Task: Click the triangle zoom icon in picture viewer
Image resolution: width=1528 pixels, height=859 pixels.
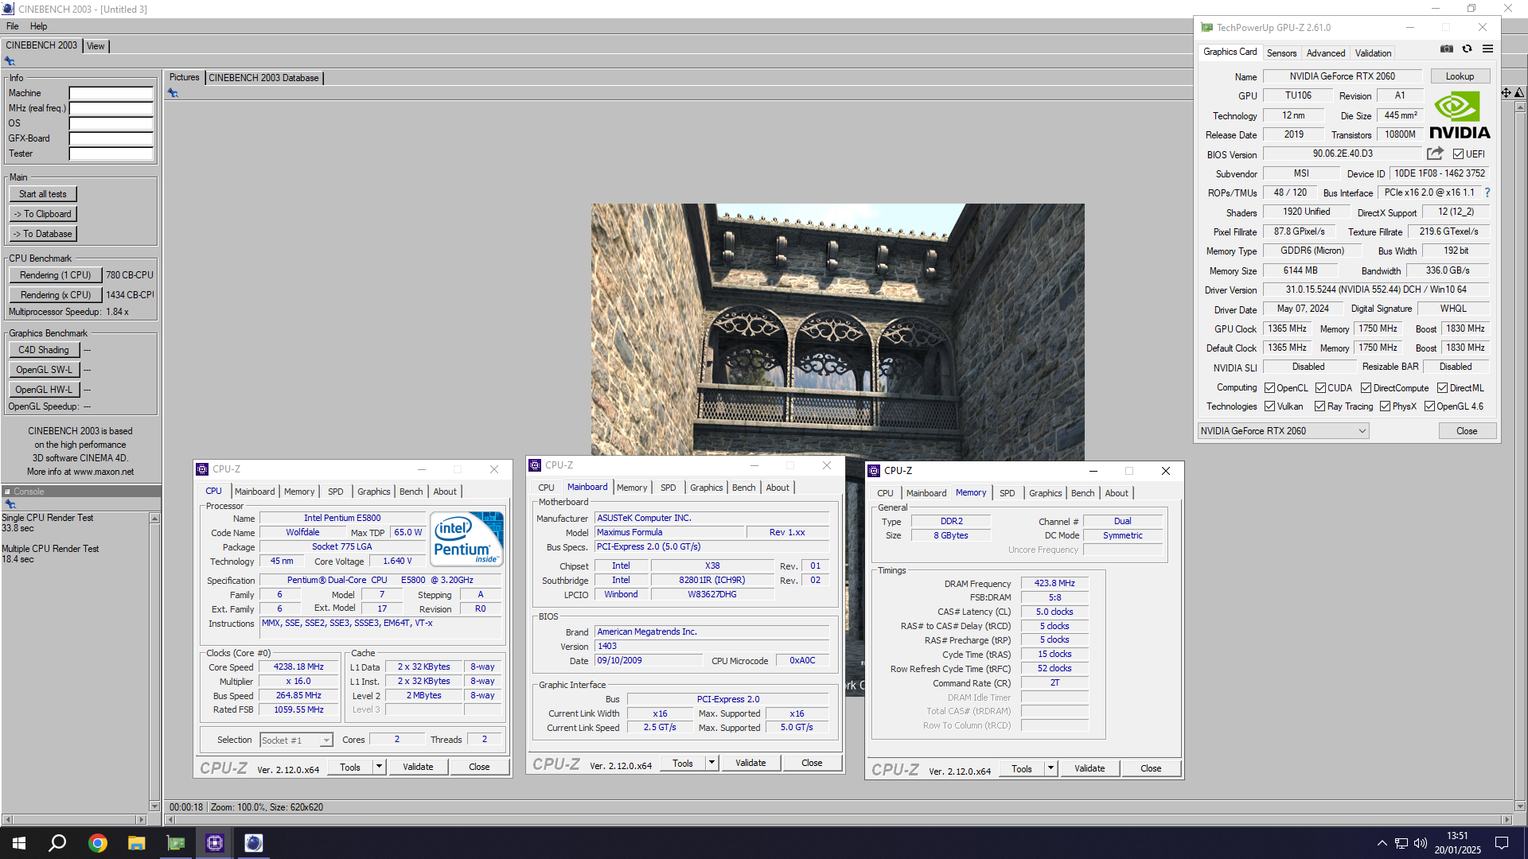Action: (x=1519, y=93)
